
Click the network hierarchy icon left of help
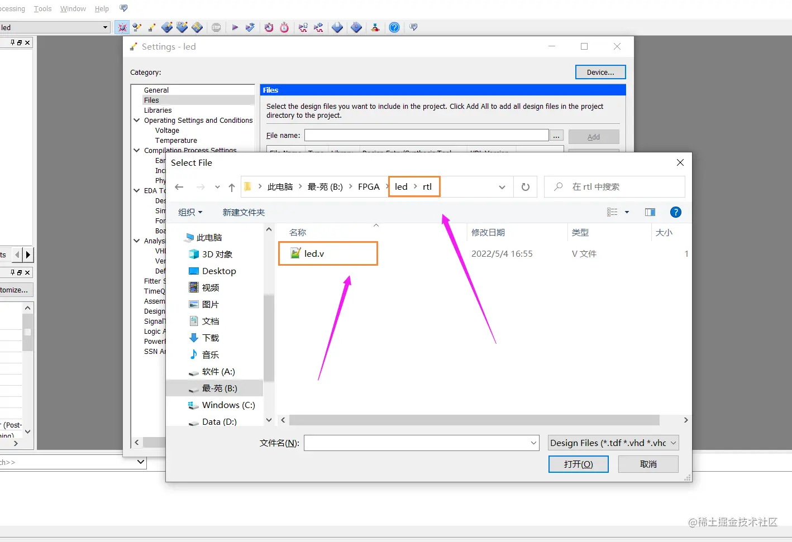click(x=375, y=27)
